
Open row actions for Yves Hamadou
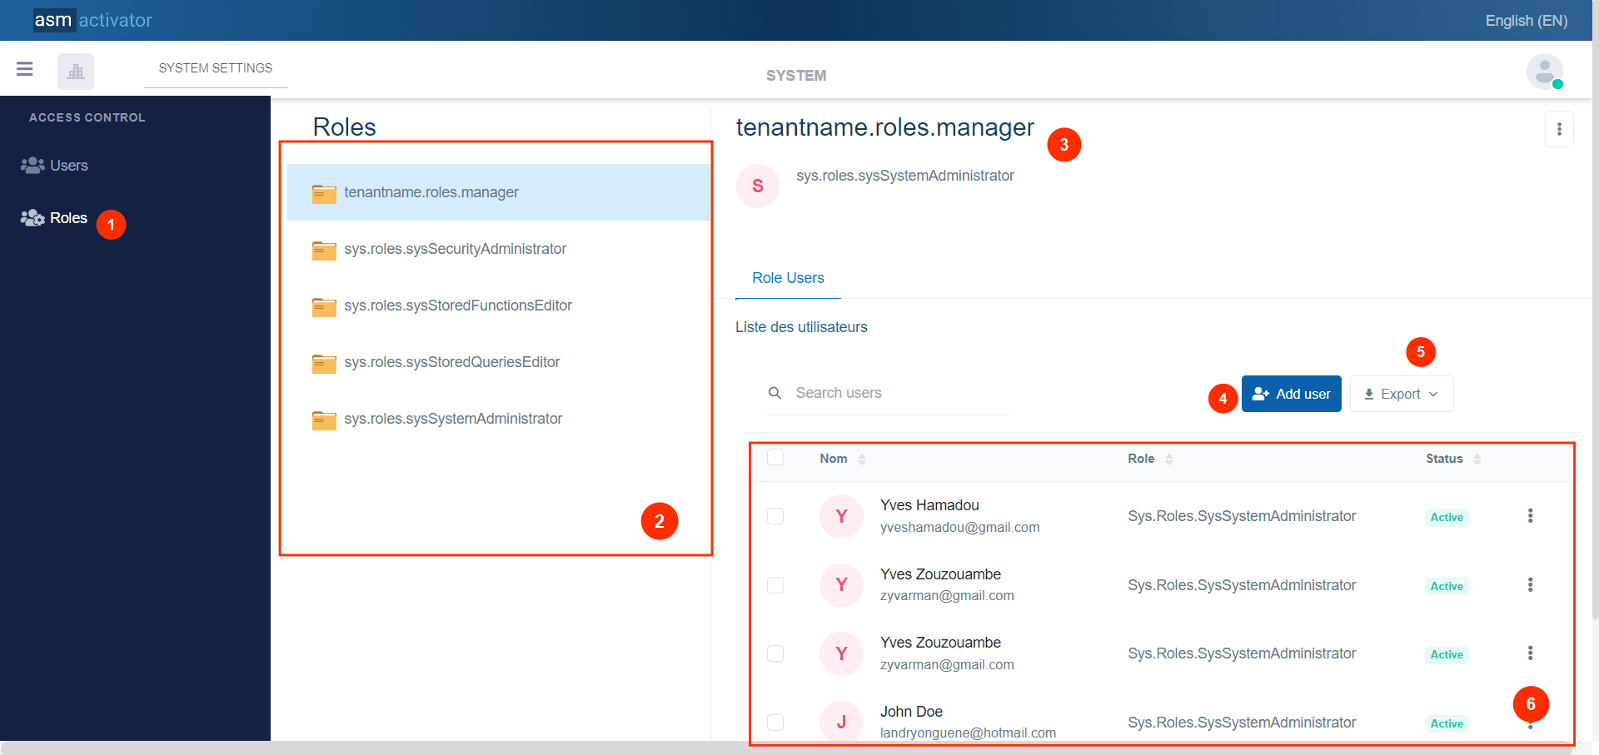click(x=1530, y=516)
